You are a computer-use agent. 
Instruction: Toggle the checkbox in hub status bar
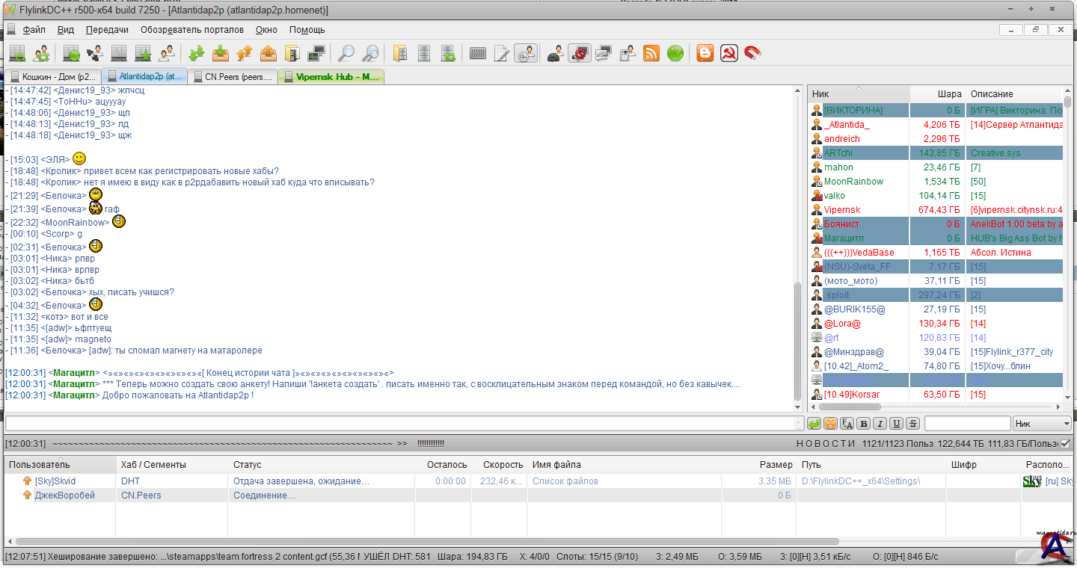coord(1065,443)
